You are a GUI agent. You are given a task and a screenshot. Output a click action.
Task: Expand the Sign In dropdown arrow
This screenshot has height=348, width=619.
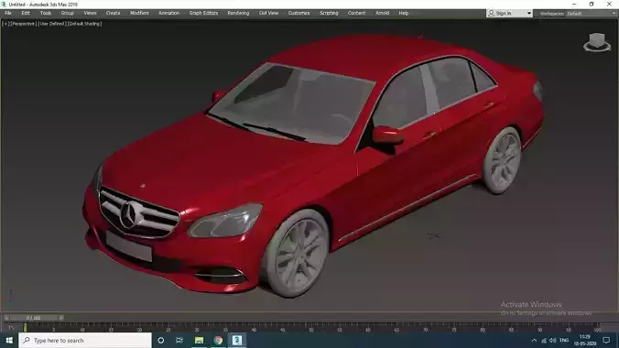coord(529,14)
